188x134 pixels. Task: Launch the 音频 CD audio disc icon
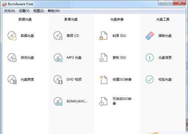(x=58, y=36)
